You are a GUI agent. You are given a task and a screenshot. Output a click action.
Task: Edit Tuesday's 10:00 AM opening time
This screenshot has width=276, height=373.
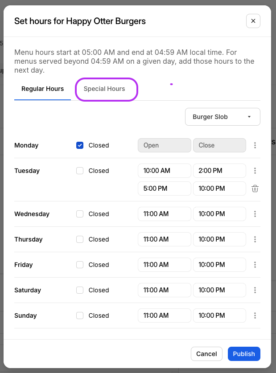[x=164, y=171]
